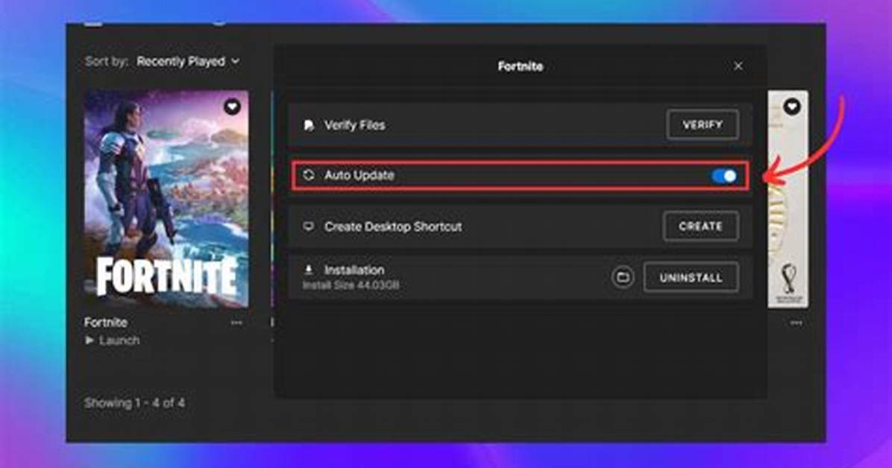Open the three-dot menu under Fortnite cover
Screen dimensions: 892x468
pyautogui.click(x=236, y=323)
